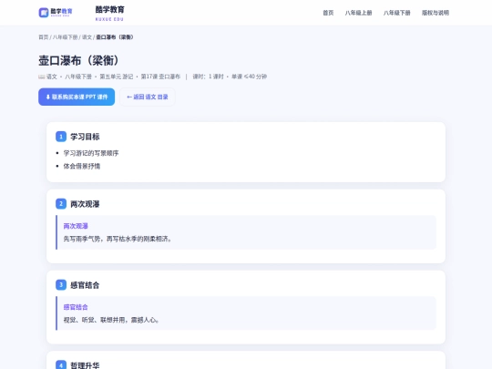
Task: Click 首页 in the breadcrumb trail
Action: click(44, 37)
